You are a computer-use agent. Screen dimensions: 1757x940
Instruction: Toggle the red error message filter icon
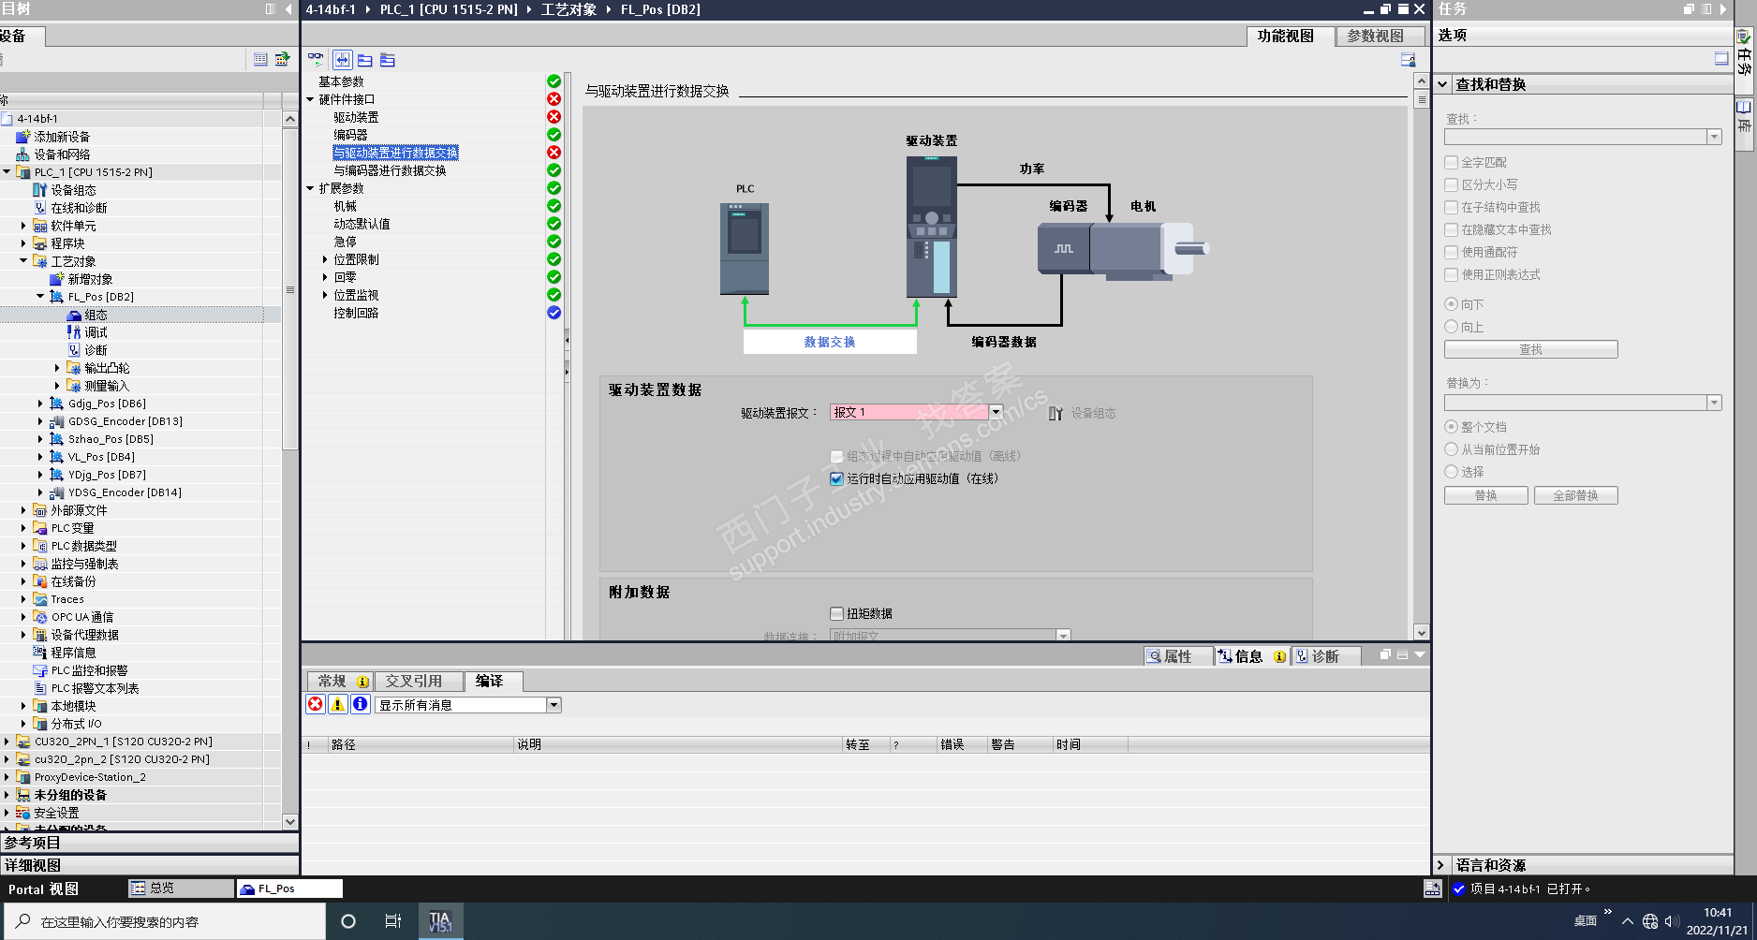[316, 704]
